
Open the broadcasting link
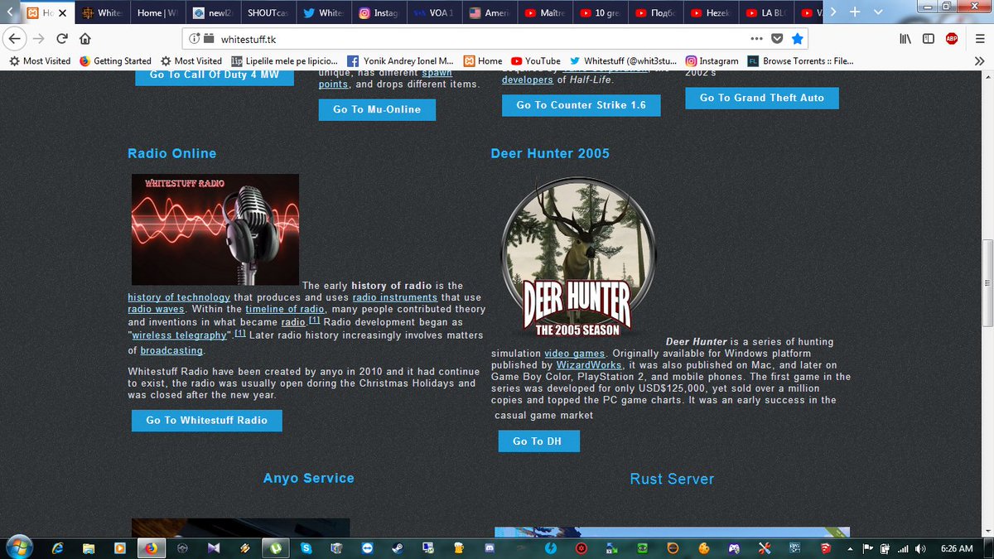coord(171,351)
